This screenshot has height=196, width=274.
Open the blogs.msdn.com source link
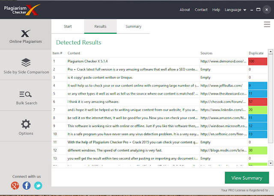point(223,150)
